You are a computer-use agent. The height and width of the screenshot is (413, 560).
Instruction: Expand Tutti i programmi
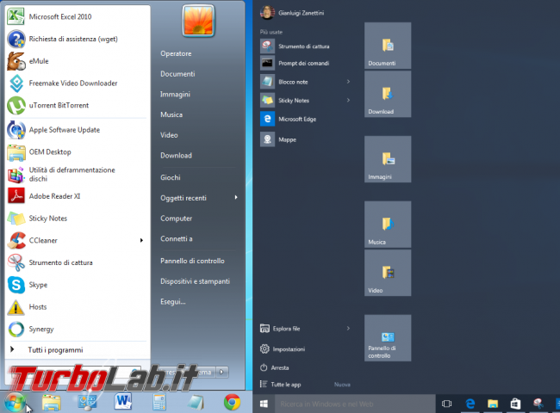(x=77, y=350)
